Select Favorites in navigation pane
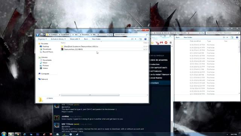 [x=44, y=44]
